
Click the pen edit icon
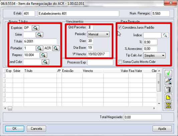[x=168, y=81]
